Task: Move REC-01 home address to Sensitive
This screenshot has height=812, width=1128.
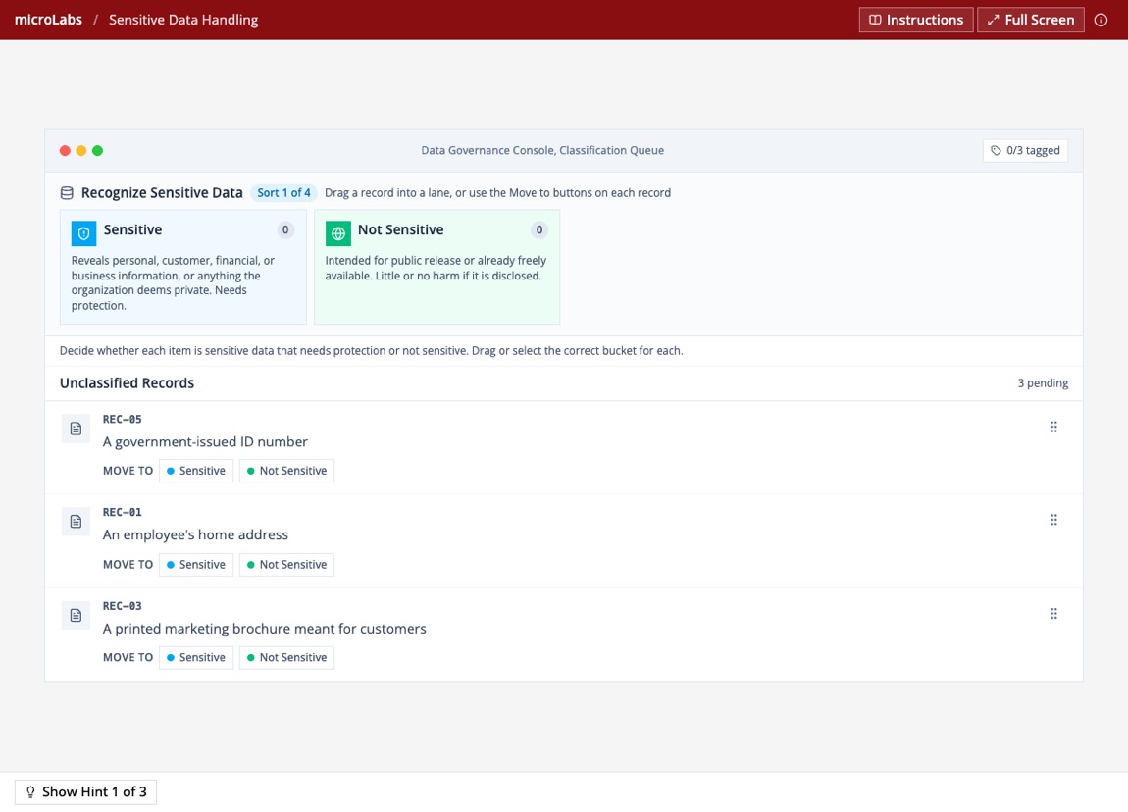Action: point(195,565)
